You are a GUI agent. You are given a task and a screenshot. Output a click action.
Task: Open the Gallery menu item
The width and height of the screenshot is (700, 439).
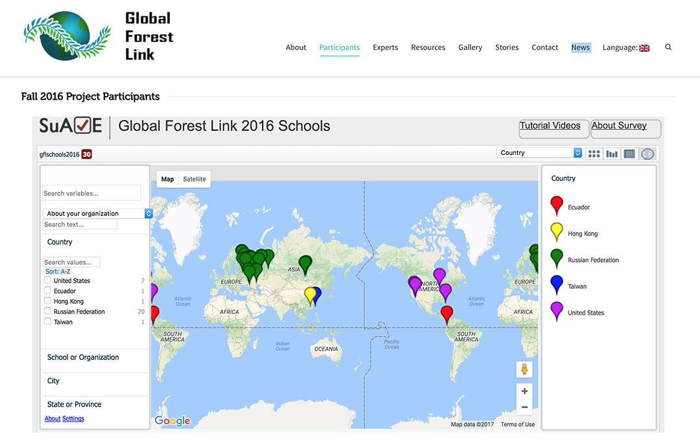[470, 47]
